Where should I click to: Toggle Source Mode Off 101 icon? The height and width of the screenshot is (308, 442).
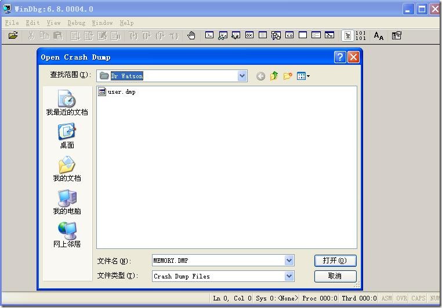pyautogui.click(x=361, y=36)
